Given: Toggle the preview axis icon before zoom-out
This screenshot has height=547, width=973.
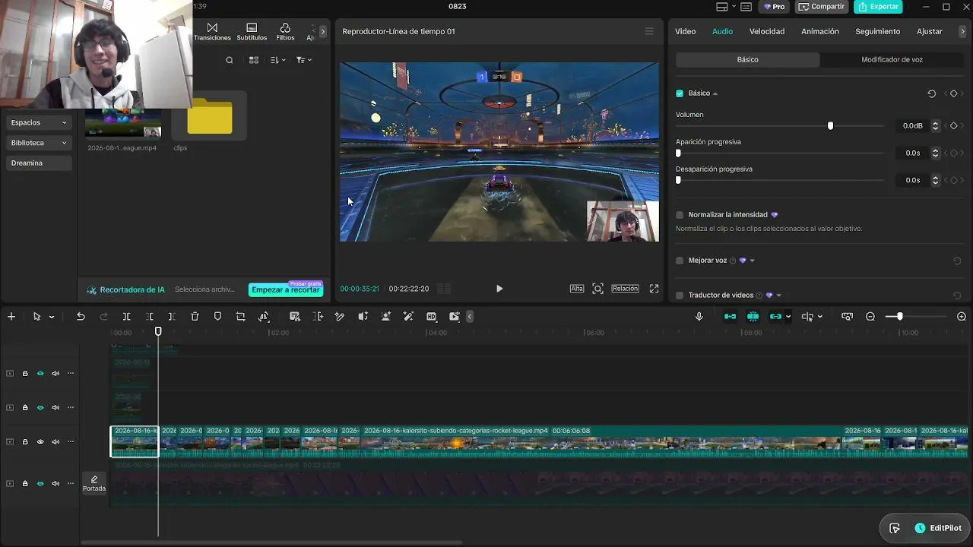Looking at the screenshot, I should coord(847,317).
